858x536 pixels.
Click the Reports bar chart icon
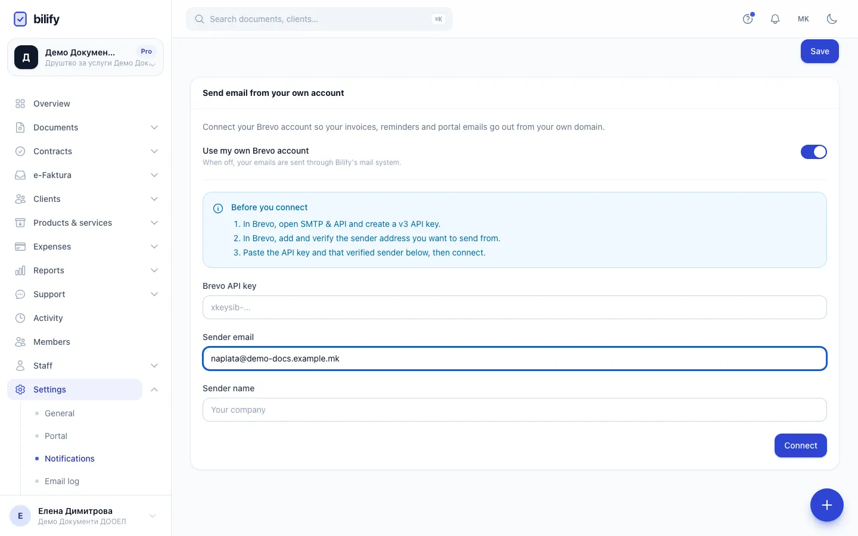coord(20,270)
